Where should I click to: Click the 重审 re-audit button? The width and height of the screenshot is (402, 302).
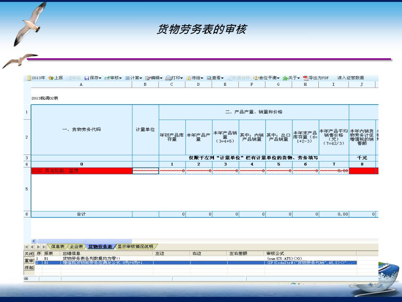[29, 261]
